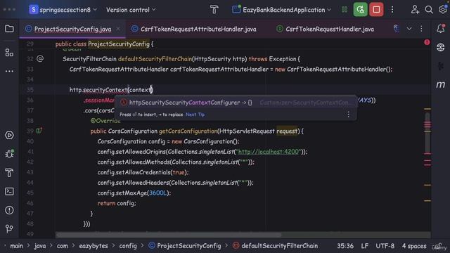Show more tool windows ellipsis in left sidebar
Image resolution: width=450 pixels, height=253 pixels.
pyautogui.click(x=9, y=71)
